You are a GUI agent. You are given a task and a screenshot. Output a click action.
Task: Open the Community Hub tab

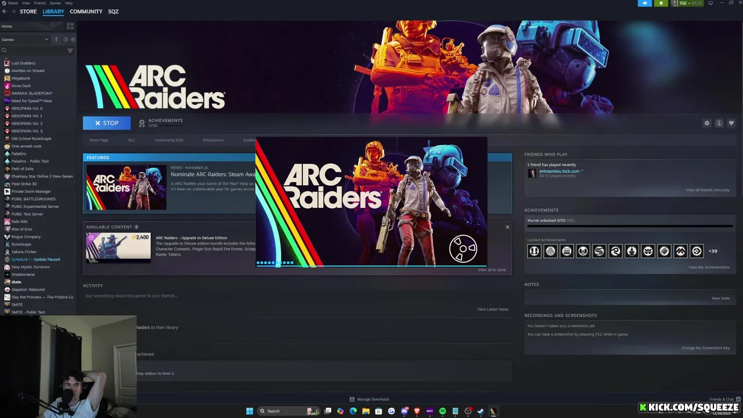(168, 140)
